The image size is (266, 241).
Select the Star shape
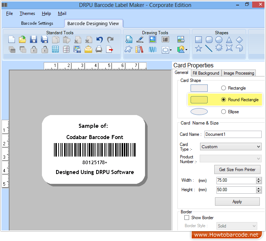pyautogui.click(x=199, y=49)
